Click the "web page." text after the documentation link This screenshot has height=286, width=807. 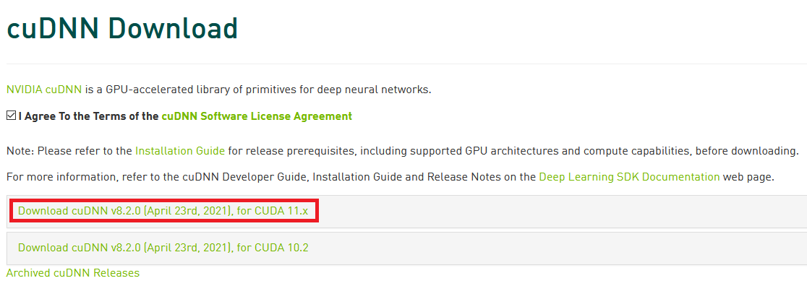point(748,178)
